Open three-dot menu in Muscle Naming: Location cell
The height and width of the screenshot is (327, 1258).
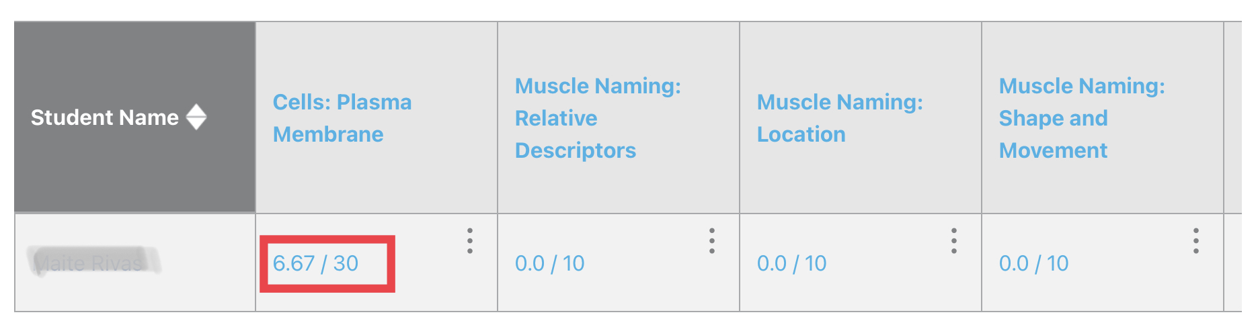coord(954,240)
